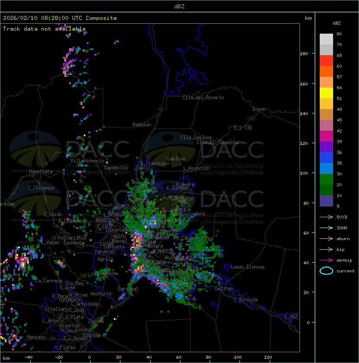The image size is (359, 363).
Task: Click the 'Manzano' map label
Action: pyautogui.click(x=36, y=337)
